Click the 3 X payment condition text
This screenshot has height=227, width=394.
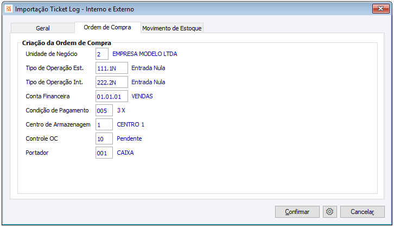[121, 110]
